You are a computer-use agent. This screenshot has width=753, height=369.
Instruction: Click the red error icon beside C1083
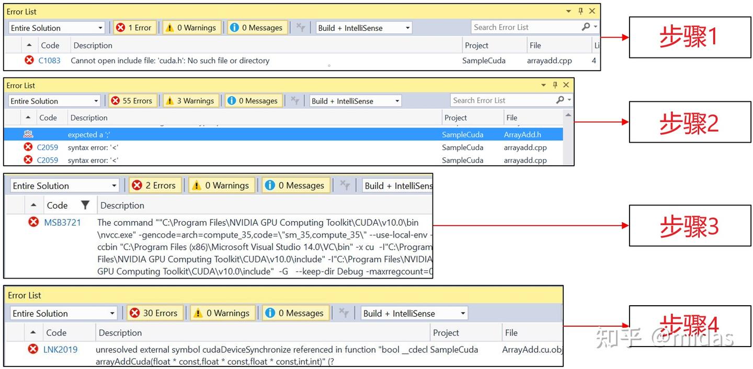29,60
